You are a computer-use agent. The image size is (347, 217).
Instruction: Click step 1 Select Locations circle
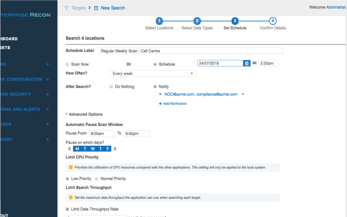[x=159, y=21]
